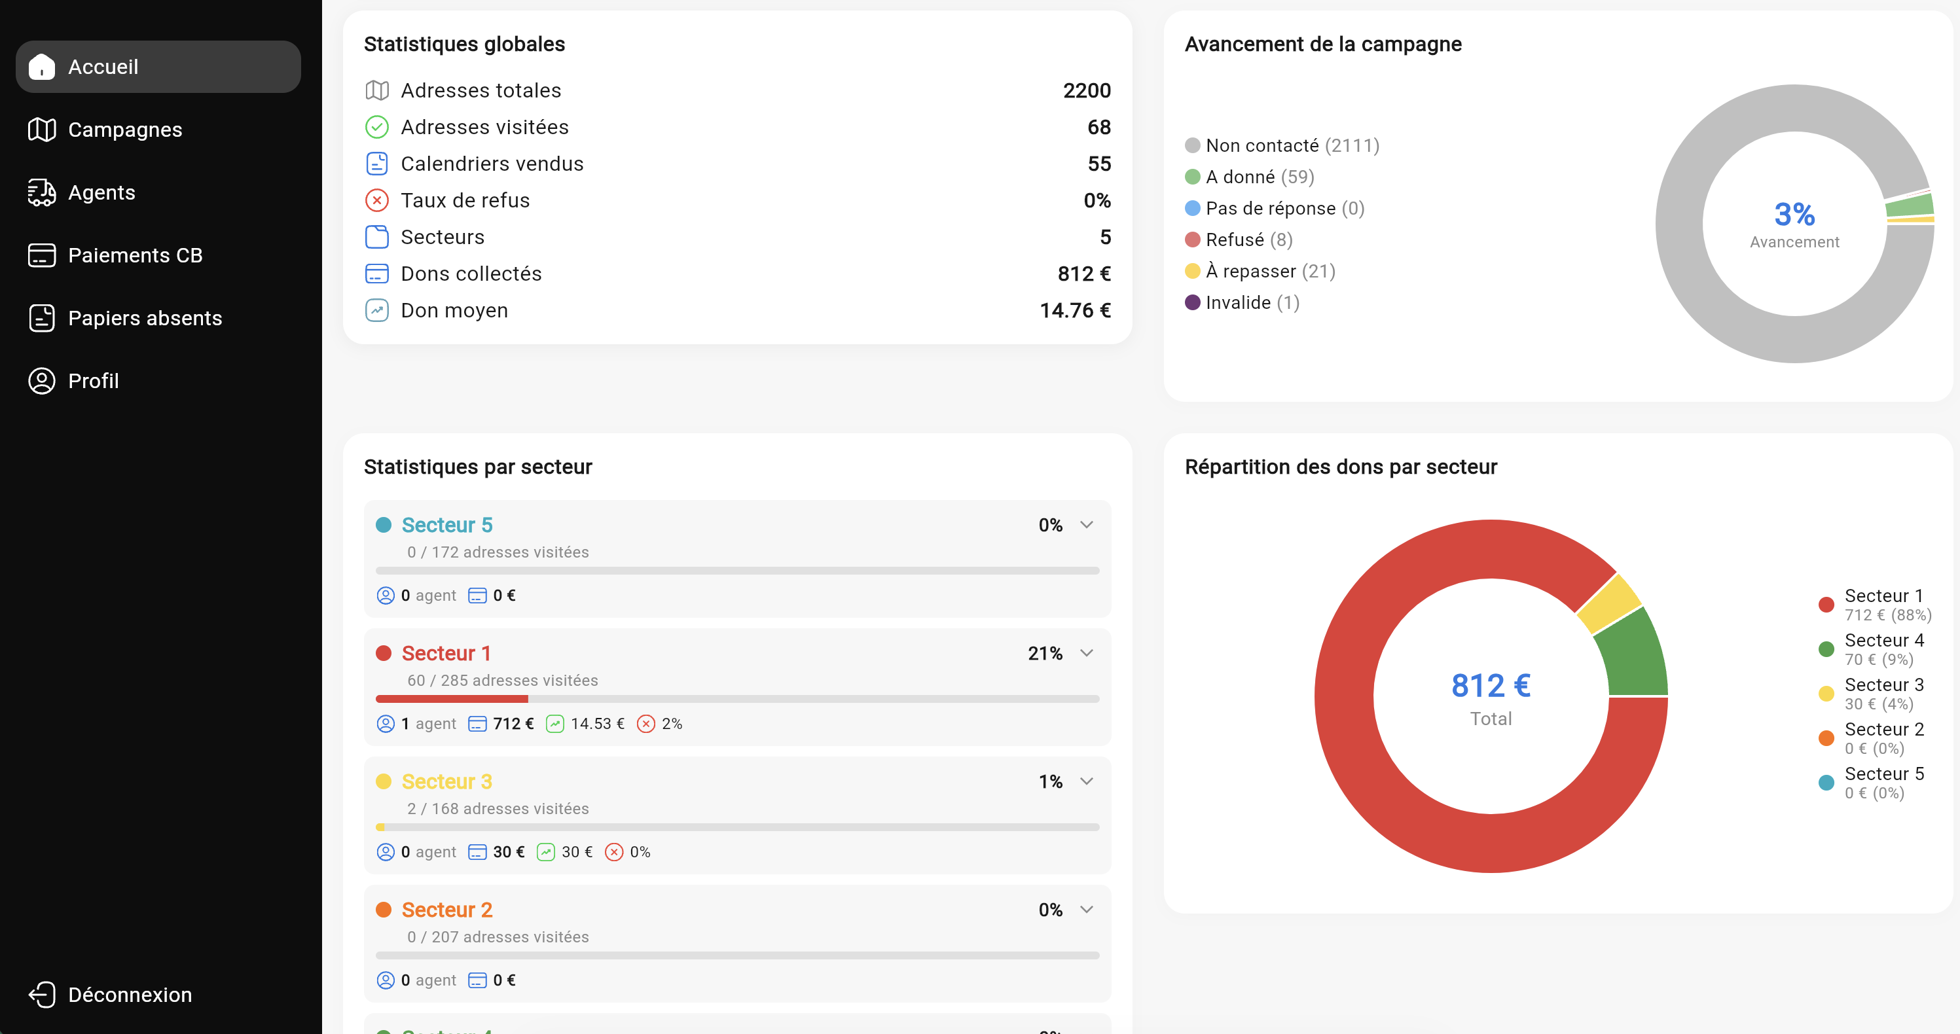Select the Agents truck icon
Image resolution: width=1960 pixels, height=1034 pixels.
tap(41, 192)
